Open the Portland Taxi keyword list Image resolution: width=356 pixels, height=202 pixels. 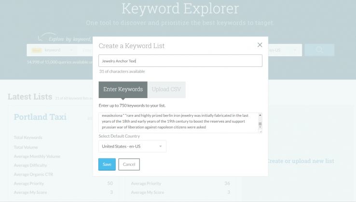click(40, 117)
